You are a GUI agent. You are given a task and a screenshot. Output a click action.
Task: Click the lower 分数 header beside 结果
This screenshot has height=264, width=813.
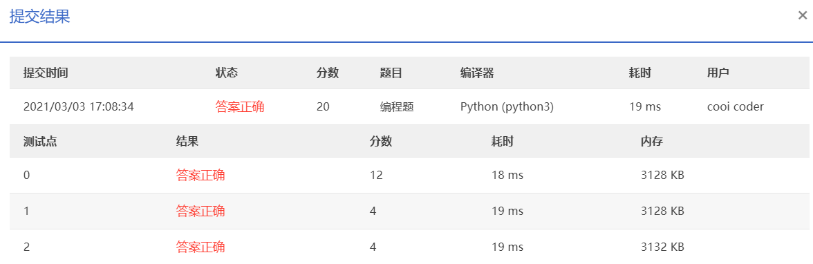[380, 141]
